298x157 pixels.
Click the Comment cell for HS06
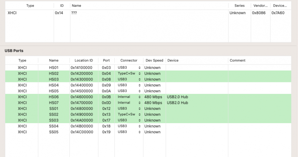tap(259, 97)
